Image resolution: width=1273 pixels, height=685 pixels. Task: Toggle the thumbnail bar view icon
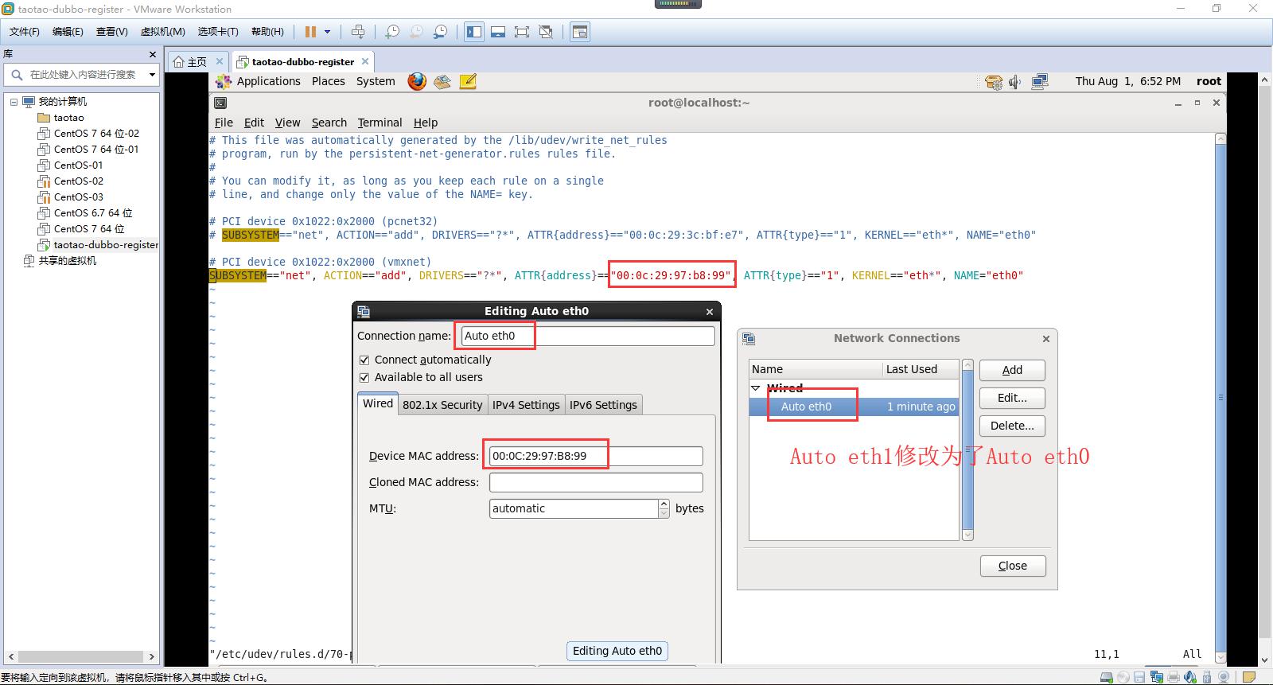click(x=498, y=32)
